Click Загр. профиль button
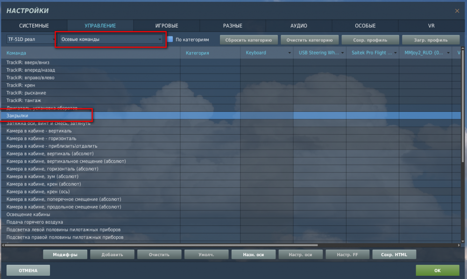 431,40
